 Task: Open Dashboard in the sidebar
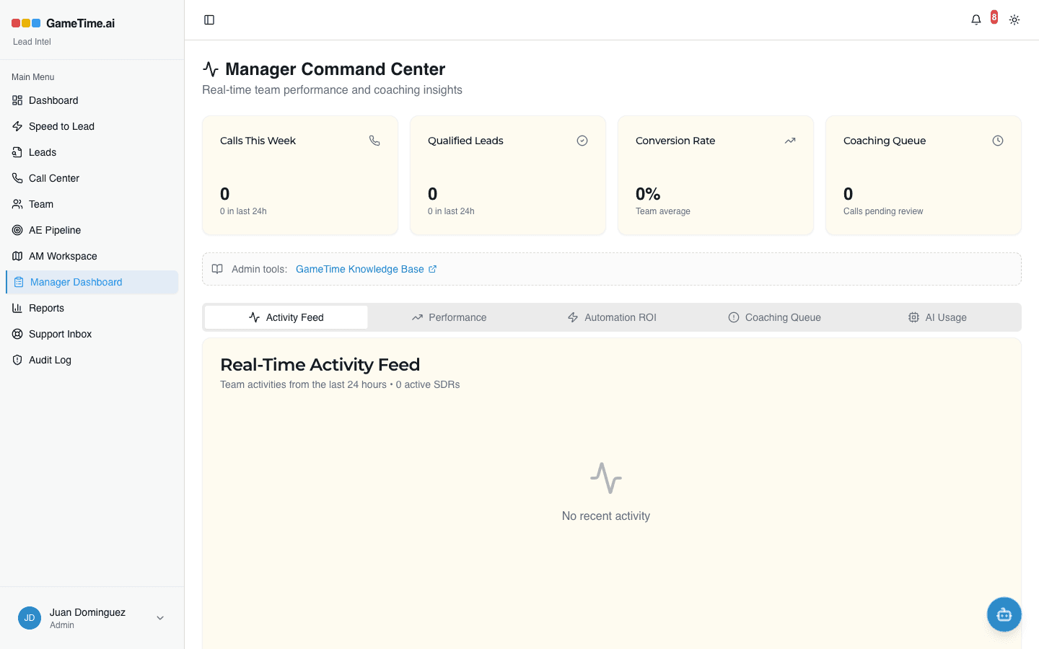(92, 100)
